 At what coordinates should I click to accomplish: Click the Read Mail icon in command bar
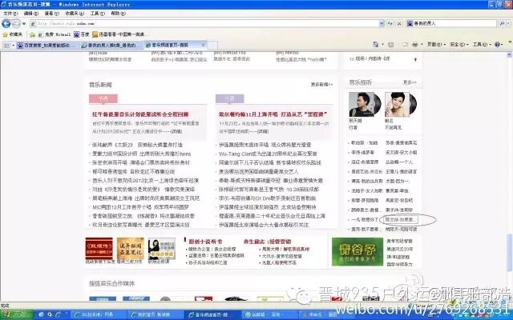(406, 45)
